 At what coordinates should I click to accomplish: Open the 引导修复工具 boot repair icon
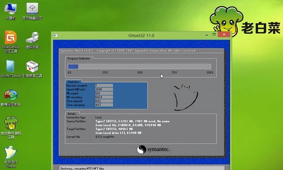[x=32, y=69]
